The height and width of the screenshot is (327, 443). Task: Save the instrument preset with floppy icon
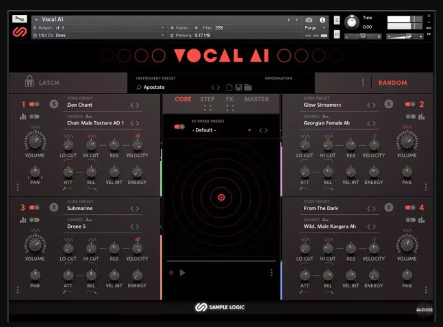click(x=238, y=88)
